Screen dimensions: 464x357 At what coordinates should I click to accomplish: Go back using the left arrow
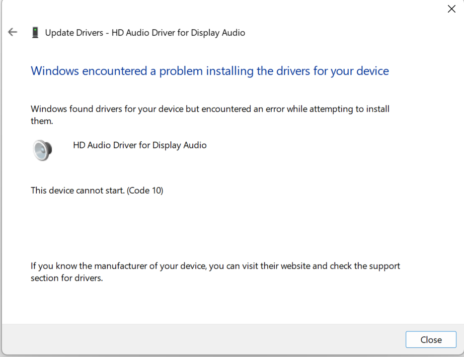tap(13, 33)
